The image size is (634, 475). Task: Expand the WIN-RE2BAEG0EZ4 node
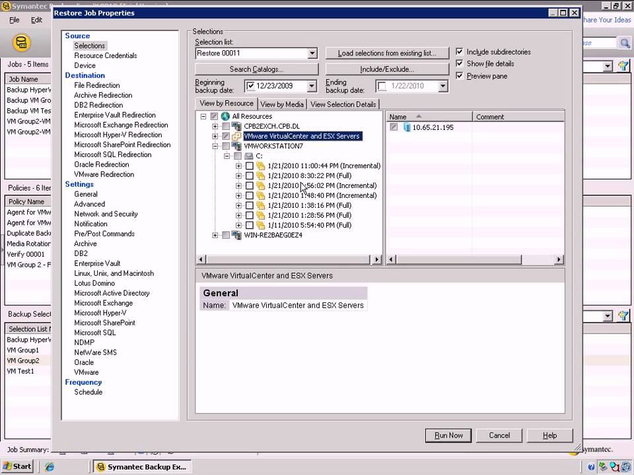(215, 235)
